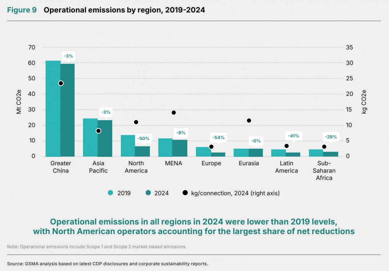Screen dimensions: 389x271
Task: Click the 2019 legend color dot
Action: [111, 193]
